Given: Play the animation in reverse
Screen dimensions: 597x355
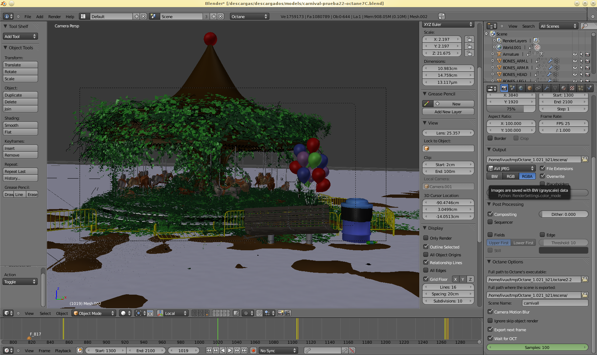Looking at the screenshot, I should [x=223, y=350].
